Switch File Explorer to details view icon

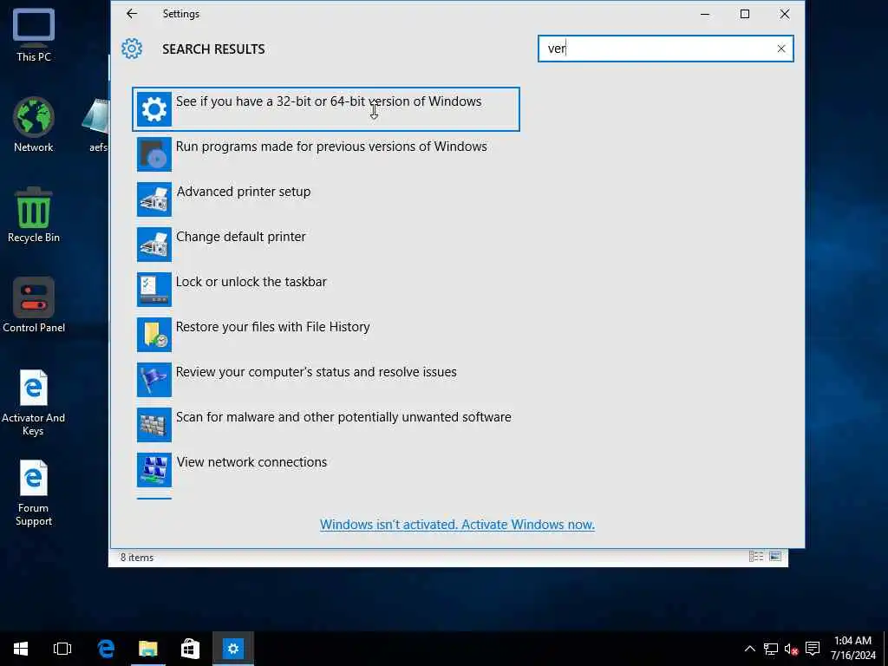[756, 557]
